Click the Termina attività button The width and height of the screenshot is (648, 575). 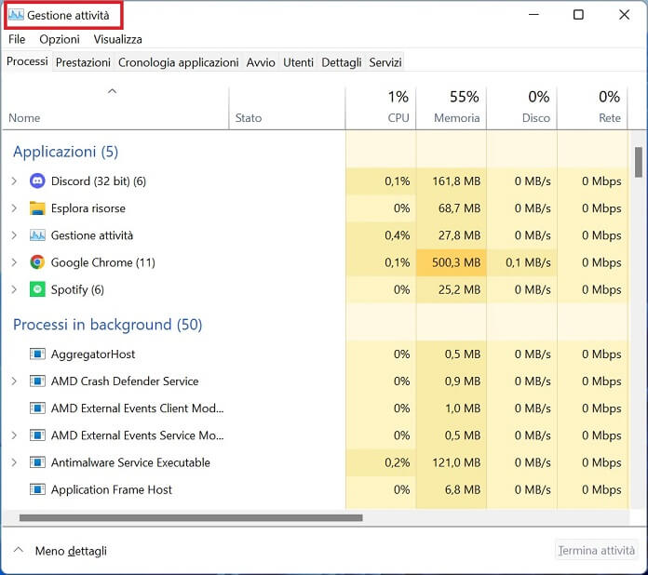597,550
